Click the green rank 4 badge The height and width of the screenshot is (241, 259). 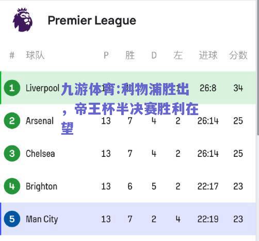[x=12, y=186]
